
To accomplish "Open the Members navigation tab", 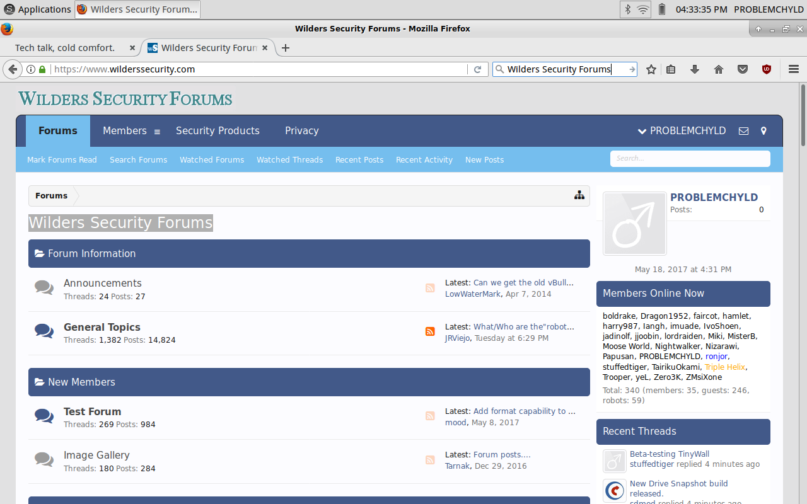I will 125,131.
